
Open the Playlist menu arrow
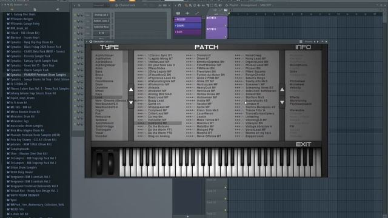point(175,5)
